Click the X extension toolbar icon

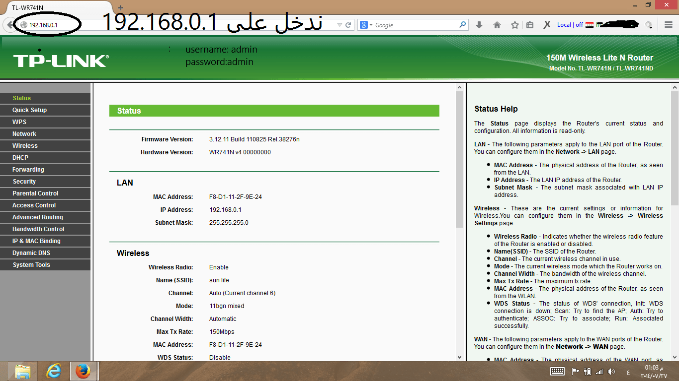coord(547,25)
